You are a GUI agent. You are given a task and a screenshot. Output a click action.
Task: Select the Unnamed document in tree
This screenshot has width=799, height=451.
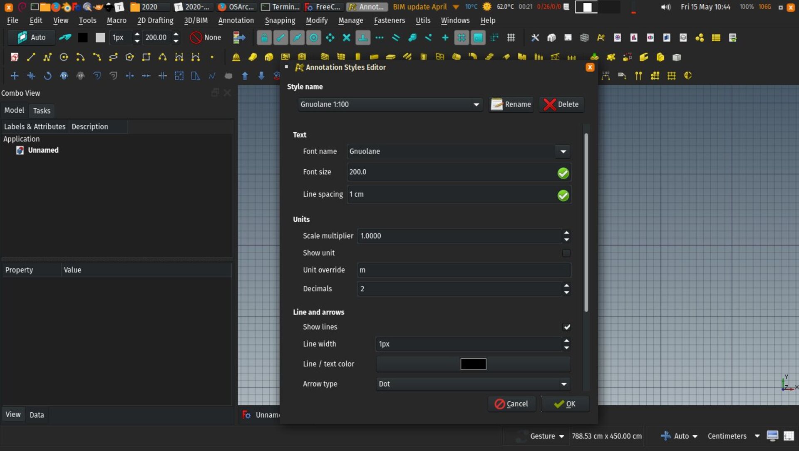point(43,150)
